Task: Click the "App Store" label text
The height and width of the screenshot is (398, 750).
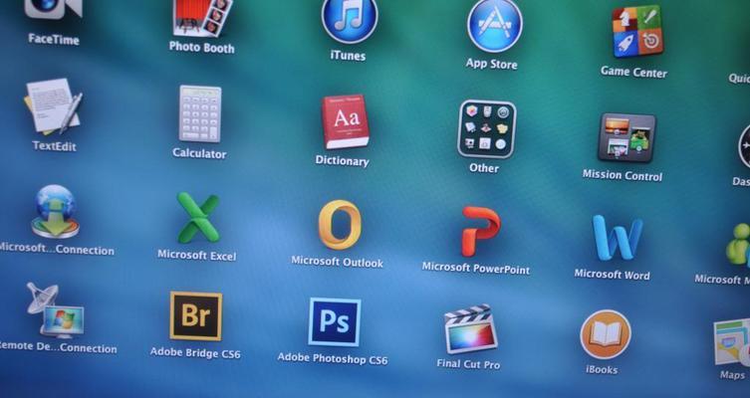Action: coord(492,64)
